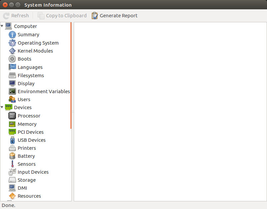Click the Computer monitor icon in tree
Screen dimensions: 267x209
9,26
